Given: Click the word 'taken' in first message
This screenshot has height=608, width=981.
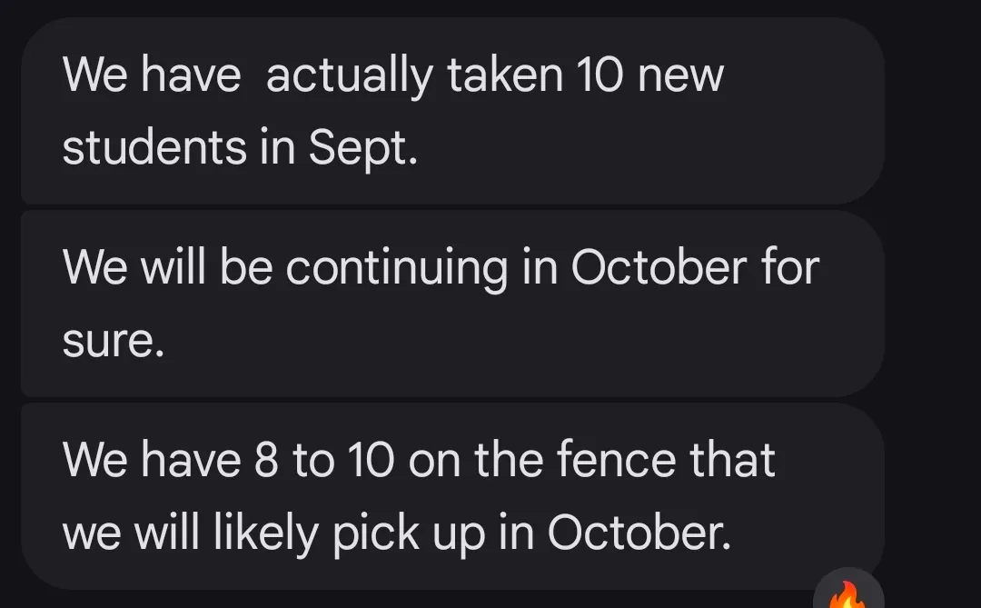Looking at the screenshot, I should pos(505,75).
